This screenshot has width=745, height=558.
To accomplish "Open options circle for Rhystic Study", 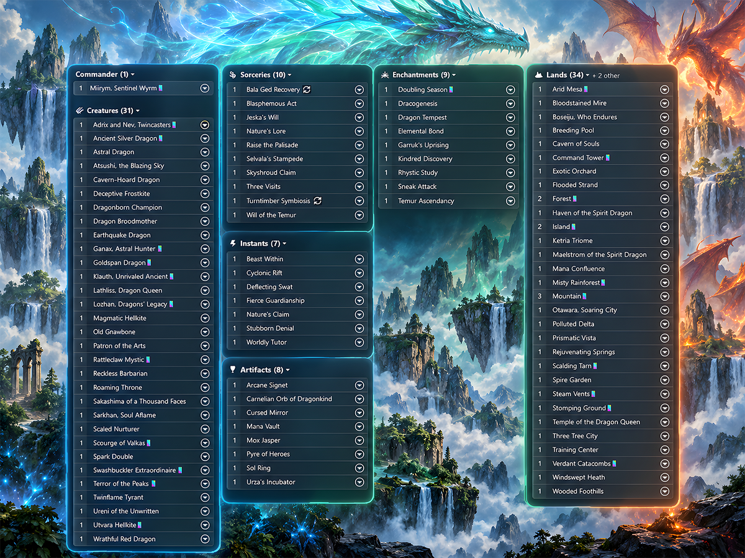I will click(x=510, y=173).
